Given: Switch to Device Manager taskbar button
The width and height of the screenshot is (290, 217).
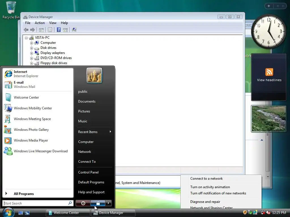Looking at the screenshot, I should pyautogui.click(x=113, y=213).
